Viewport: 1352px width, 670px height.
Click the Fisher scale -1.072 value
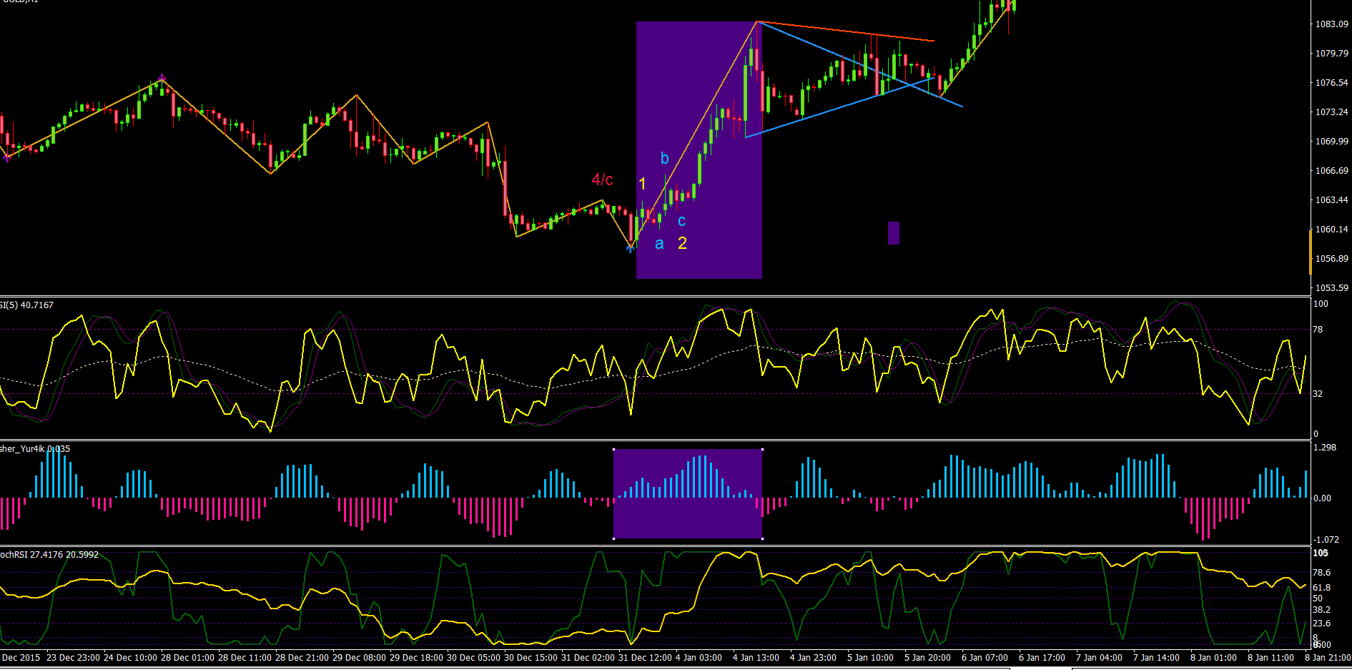(1326, 540)
